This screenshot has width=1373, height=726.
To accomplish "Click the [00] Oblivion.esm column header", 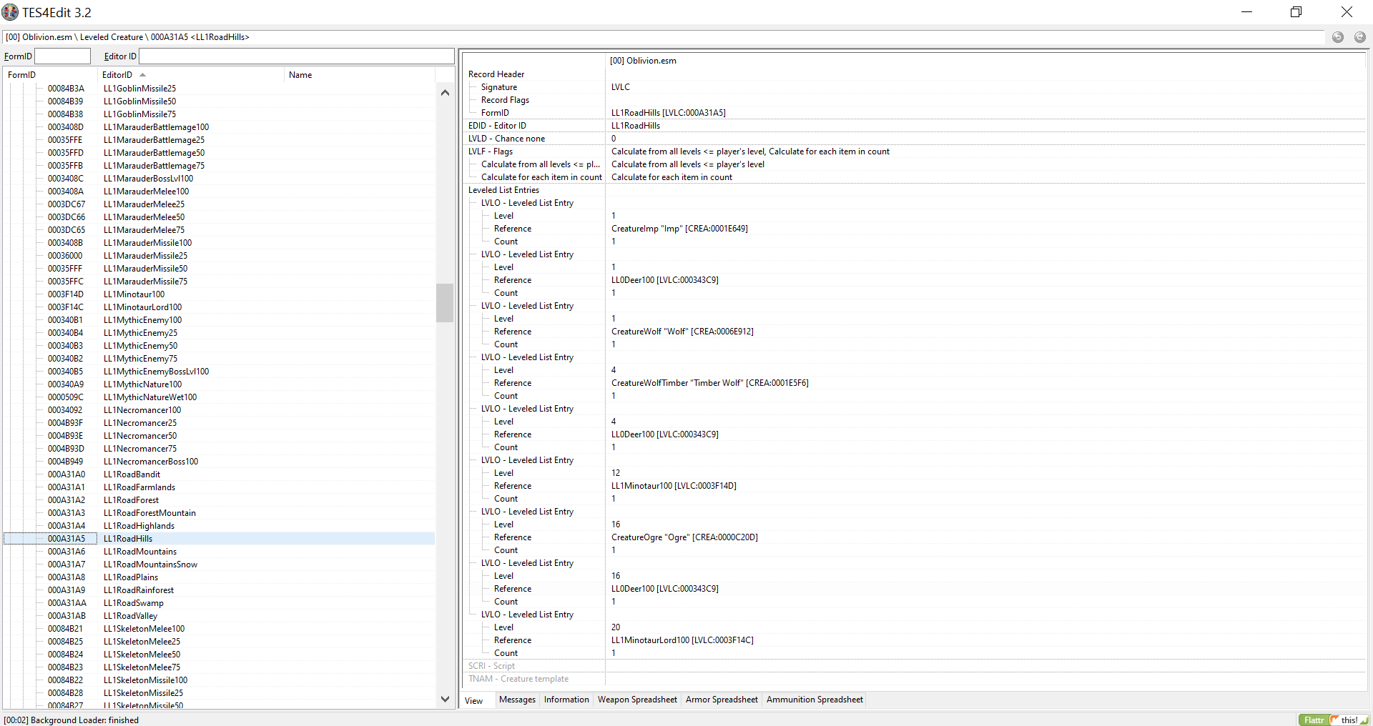I will pyautogui.click(x=985, y=61).
